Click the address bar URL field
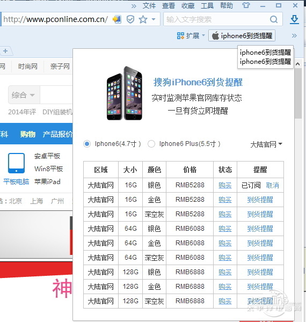This screenshot has height=322, width=306. [55, 19]
